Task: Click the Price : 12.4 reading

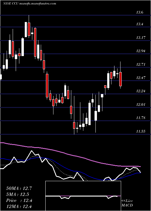Action: (19, 200)
